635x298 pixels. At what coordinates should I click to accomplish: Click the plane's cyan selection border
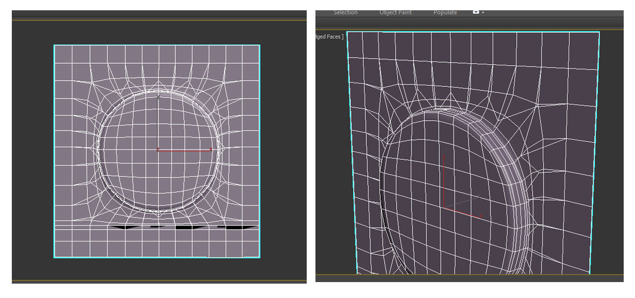[54, 149]
